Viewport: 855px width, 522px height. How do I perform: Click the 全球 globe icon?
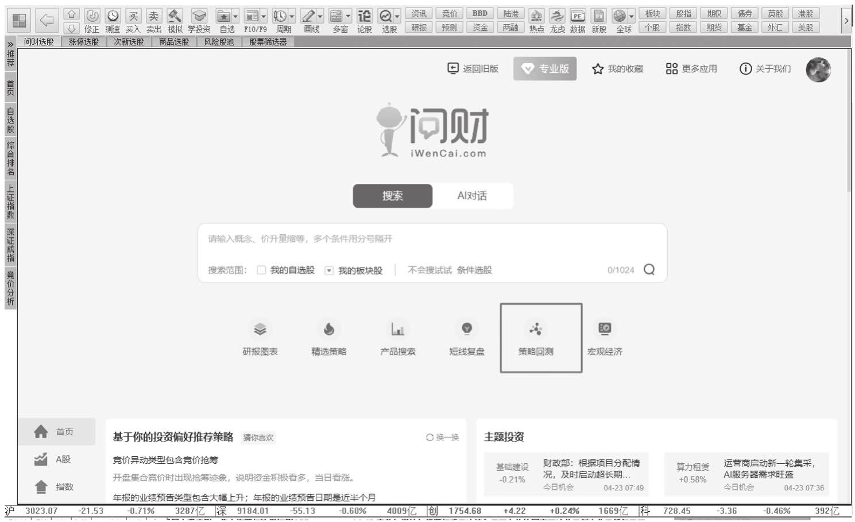620,16
